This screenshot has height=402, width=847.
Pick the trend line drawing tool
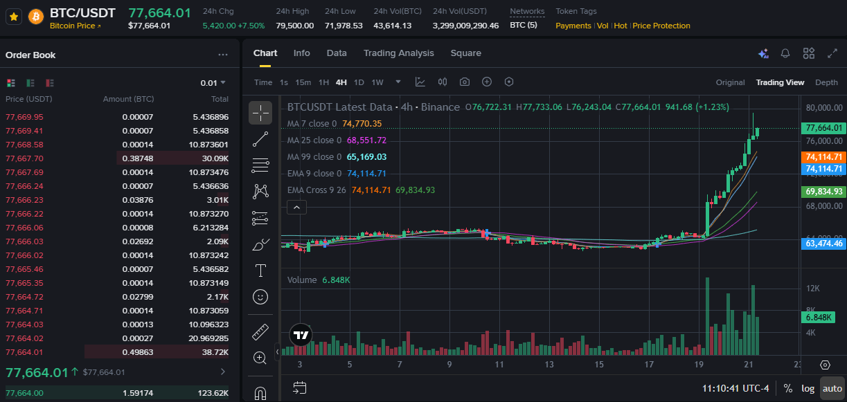pyautogui.click(x=260, y=138)
